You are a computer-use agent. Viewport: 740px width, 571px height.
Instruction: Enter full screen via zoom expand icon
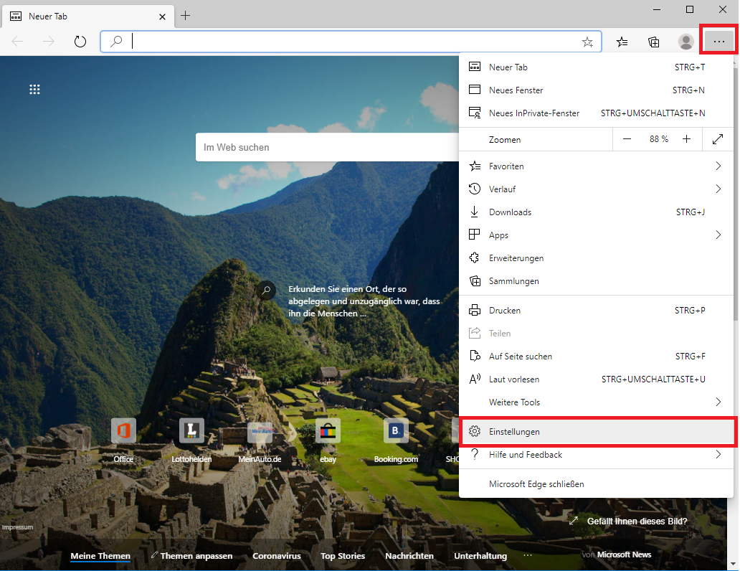coord(718,139)
